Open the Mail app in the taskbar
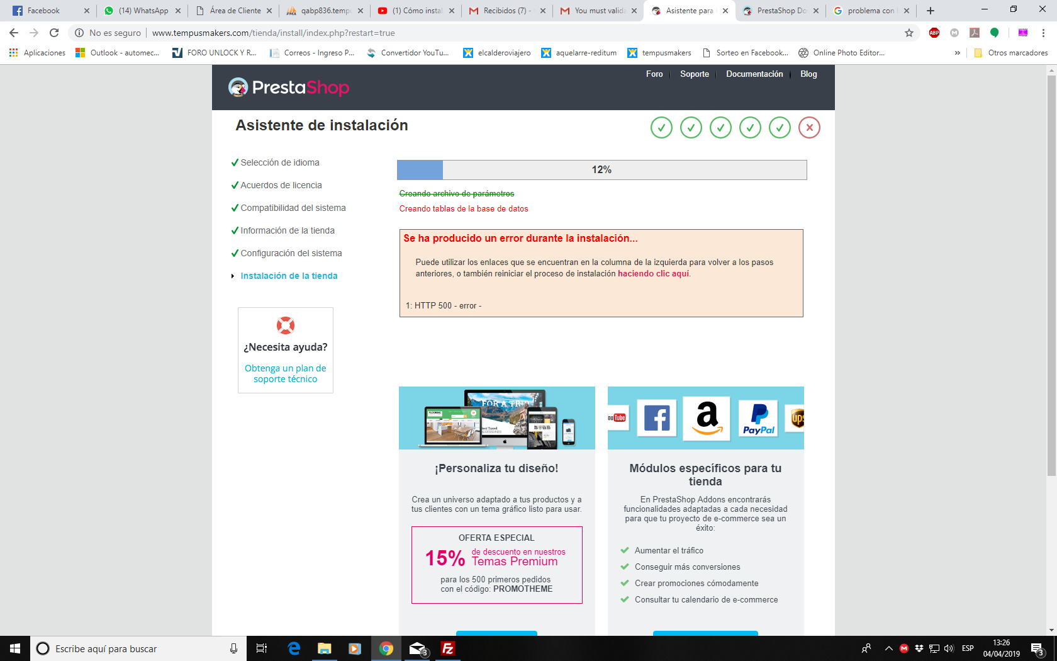This screenshot has height=661, width=1057. click(417, 648)
